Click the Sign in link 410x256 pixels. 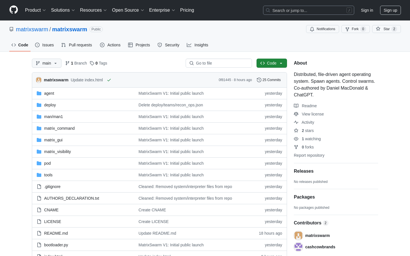pos(367,10)
